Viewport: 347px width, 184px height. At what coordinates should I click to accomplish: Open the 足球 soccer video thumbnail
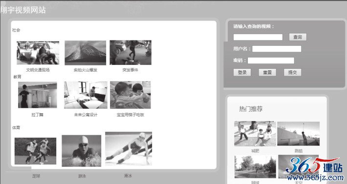pyautogui.click(x=35, y=151)
